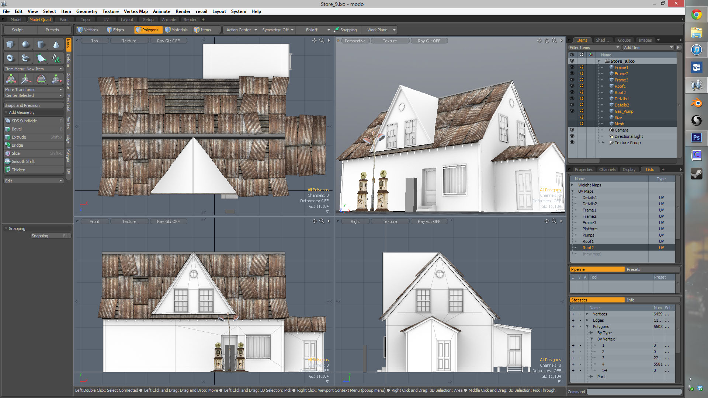Viewport: 708px width, 398px height.
Task: Select the Text tool icon
Action: [56, 58]
